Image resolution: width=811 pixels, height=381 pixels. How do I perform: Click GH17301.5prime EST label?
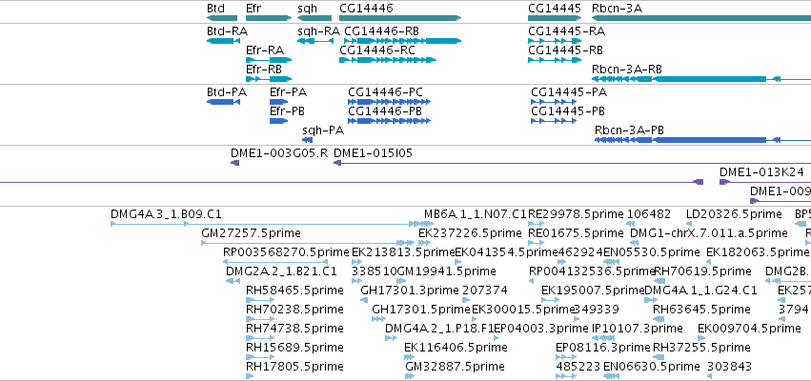(x=421, y=310)
